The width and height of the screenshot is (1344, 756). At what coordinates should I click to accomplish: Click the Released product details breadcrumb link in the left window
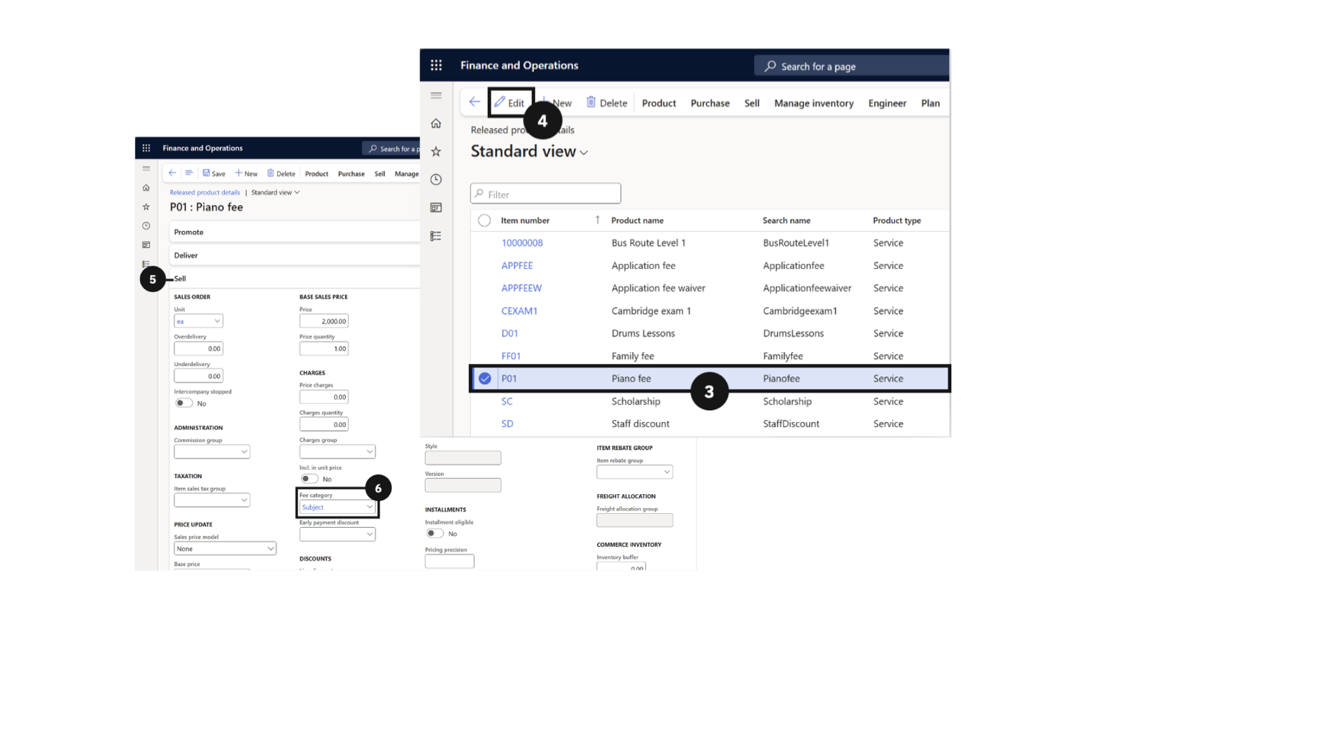coord(204,192)
